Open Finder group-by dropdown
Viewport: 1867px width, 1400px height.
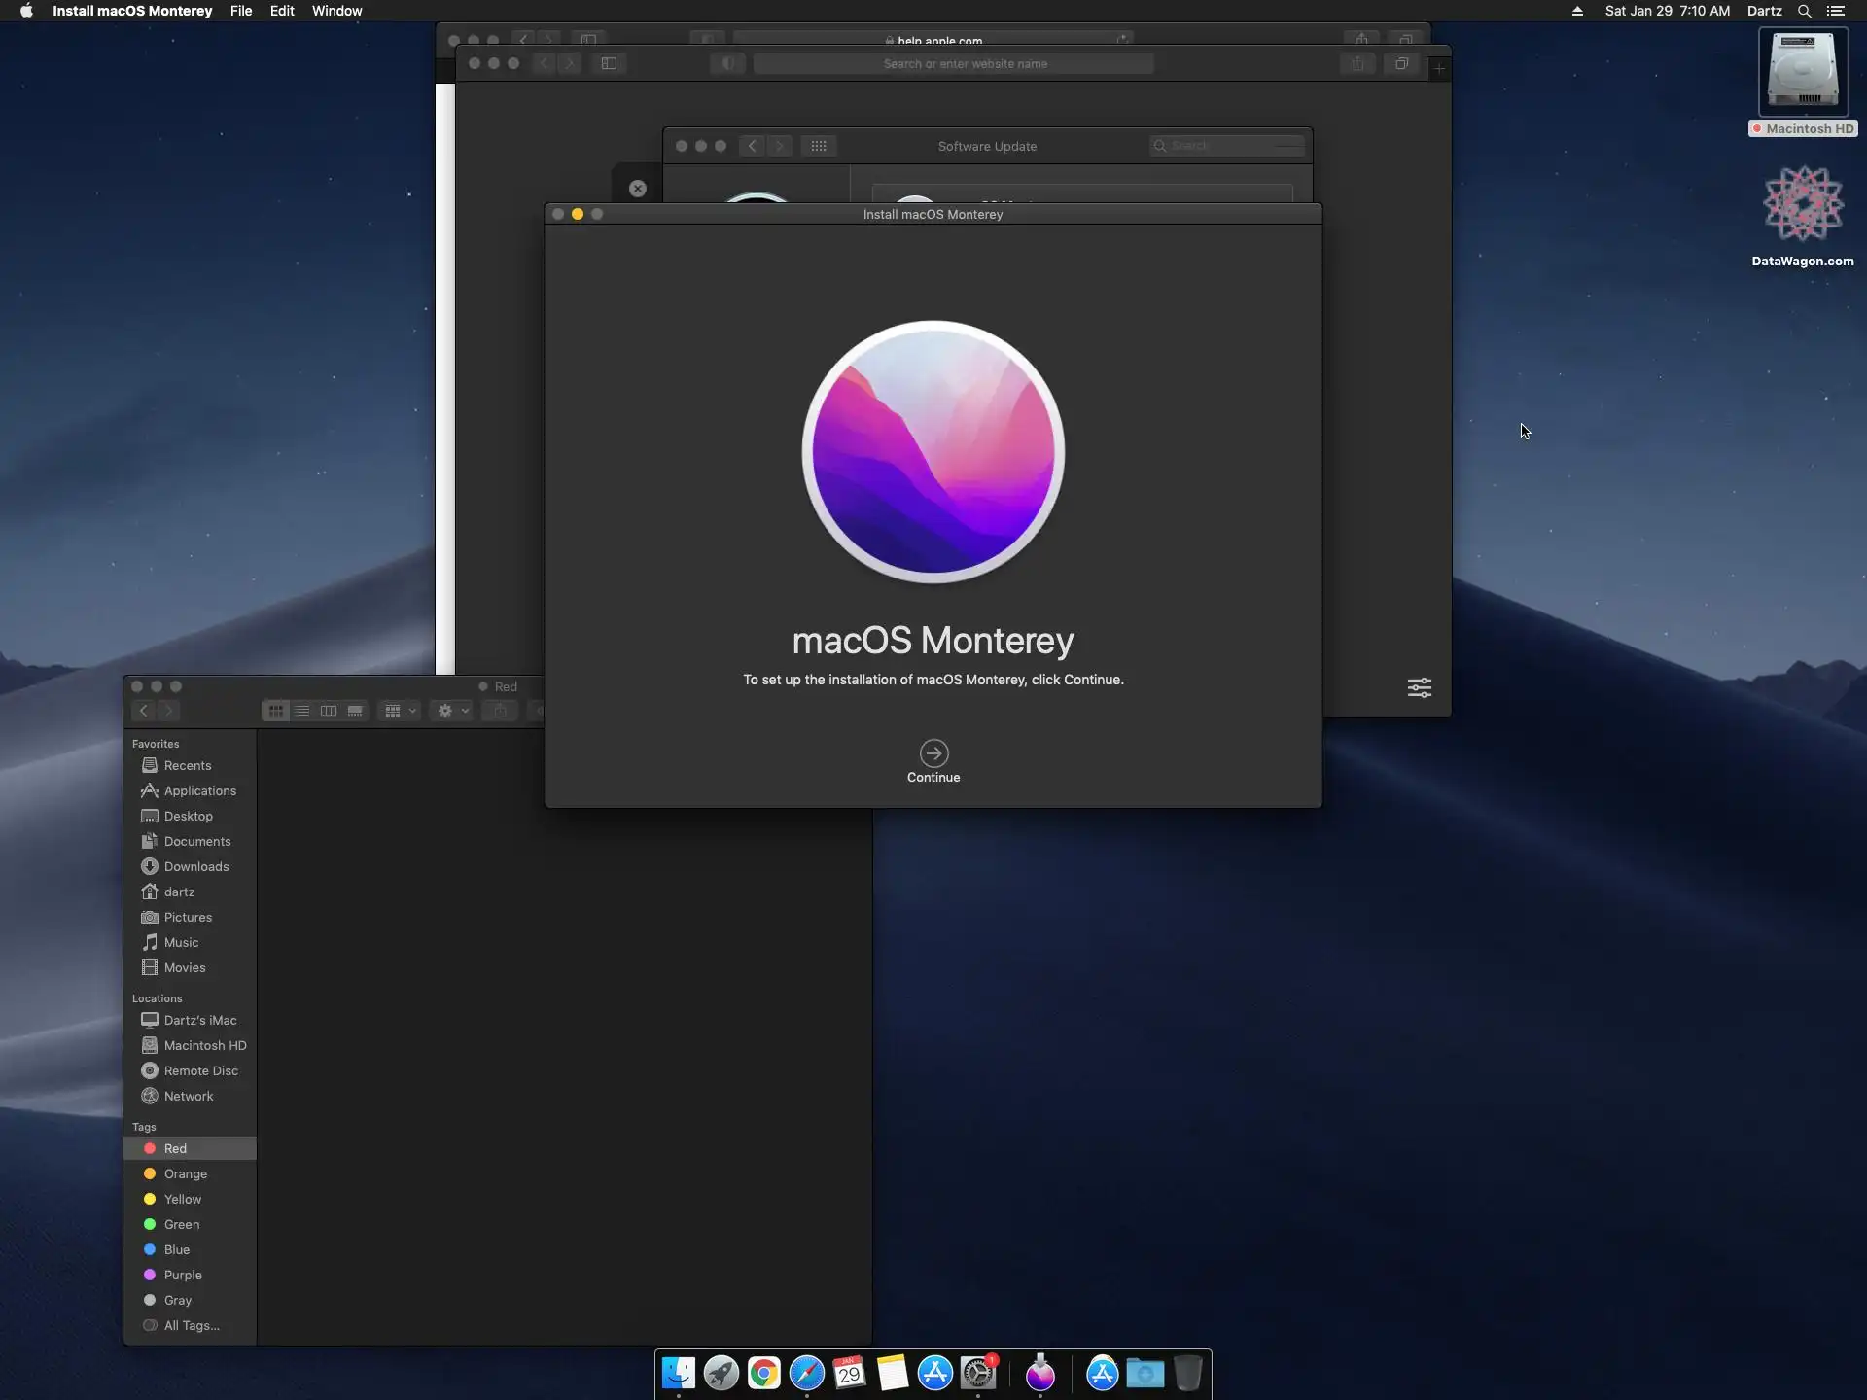tap(400, 711)
